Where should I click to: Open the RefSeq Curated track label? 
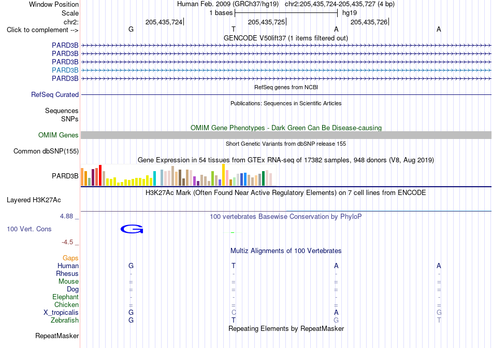point(55,94)
